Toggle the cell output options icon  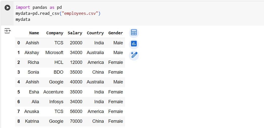click(x=8, y=31)
